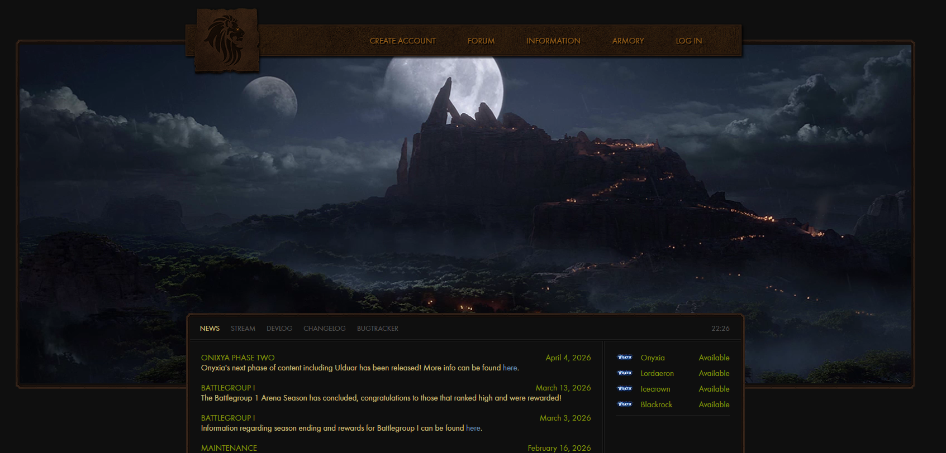Click the Available status for Icecrown

pos(714,389)
